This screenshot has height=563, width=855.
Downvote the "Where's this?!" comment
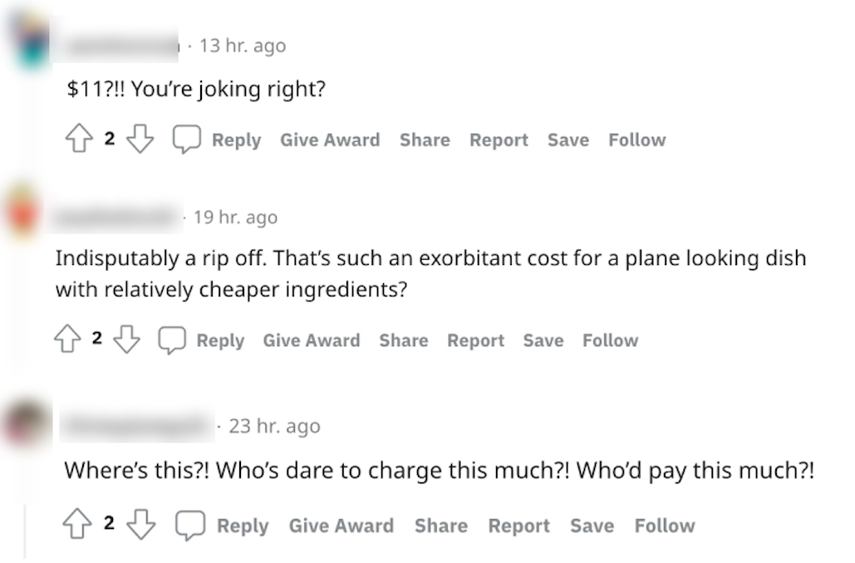coord(141,524)
